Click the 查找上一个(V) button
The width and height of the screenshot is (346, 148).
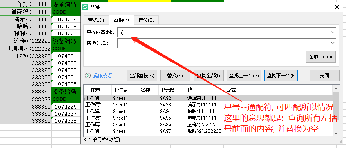(x=244, y=76)
